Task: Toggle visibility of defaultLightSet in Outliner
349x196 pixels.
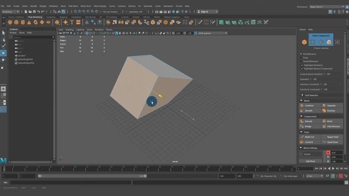Action: click(16, 59)
